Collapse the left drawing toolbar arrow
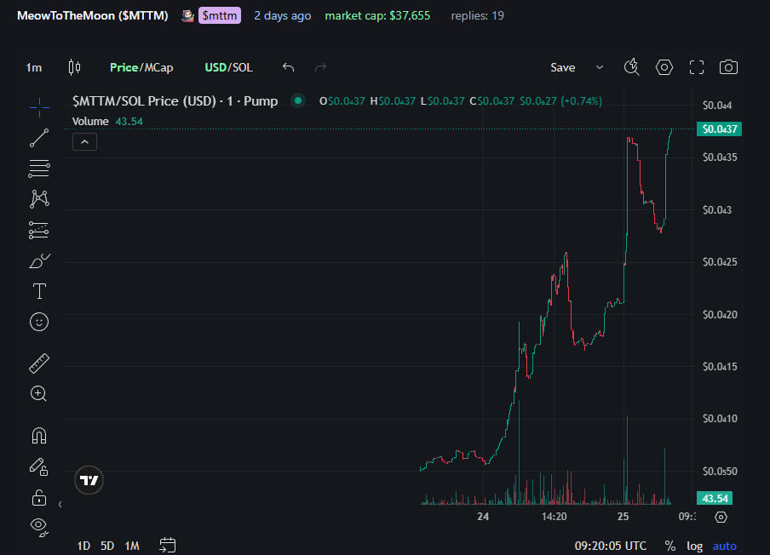 [60, 505]
